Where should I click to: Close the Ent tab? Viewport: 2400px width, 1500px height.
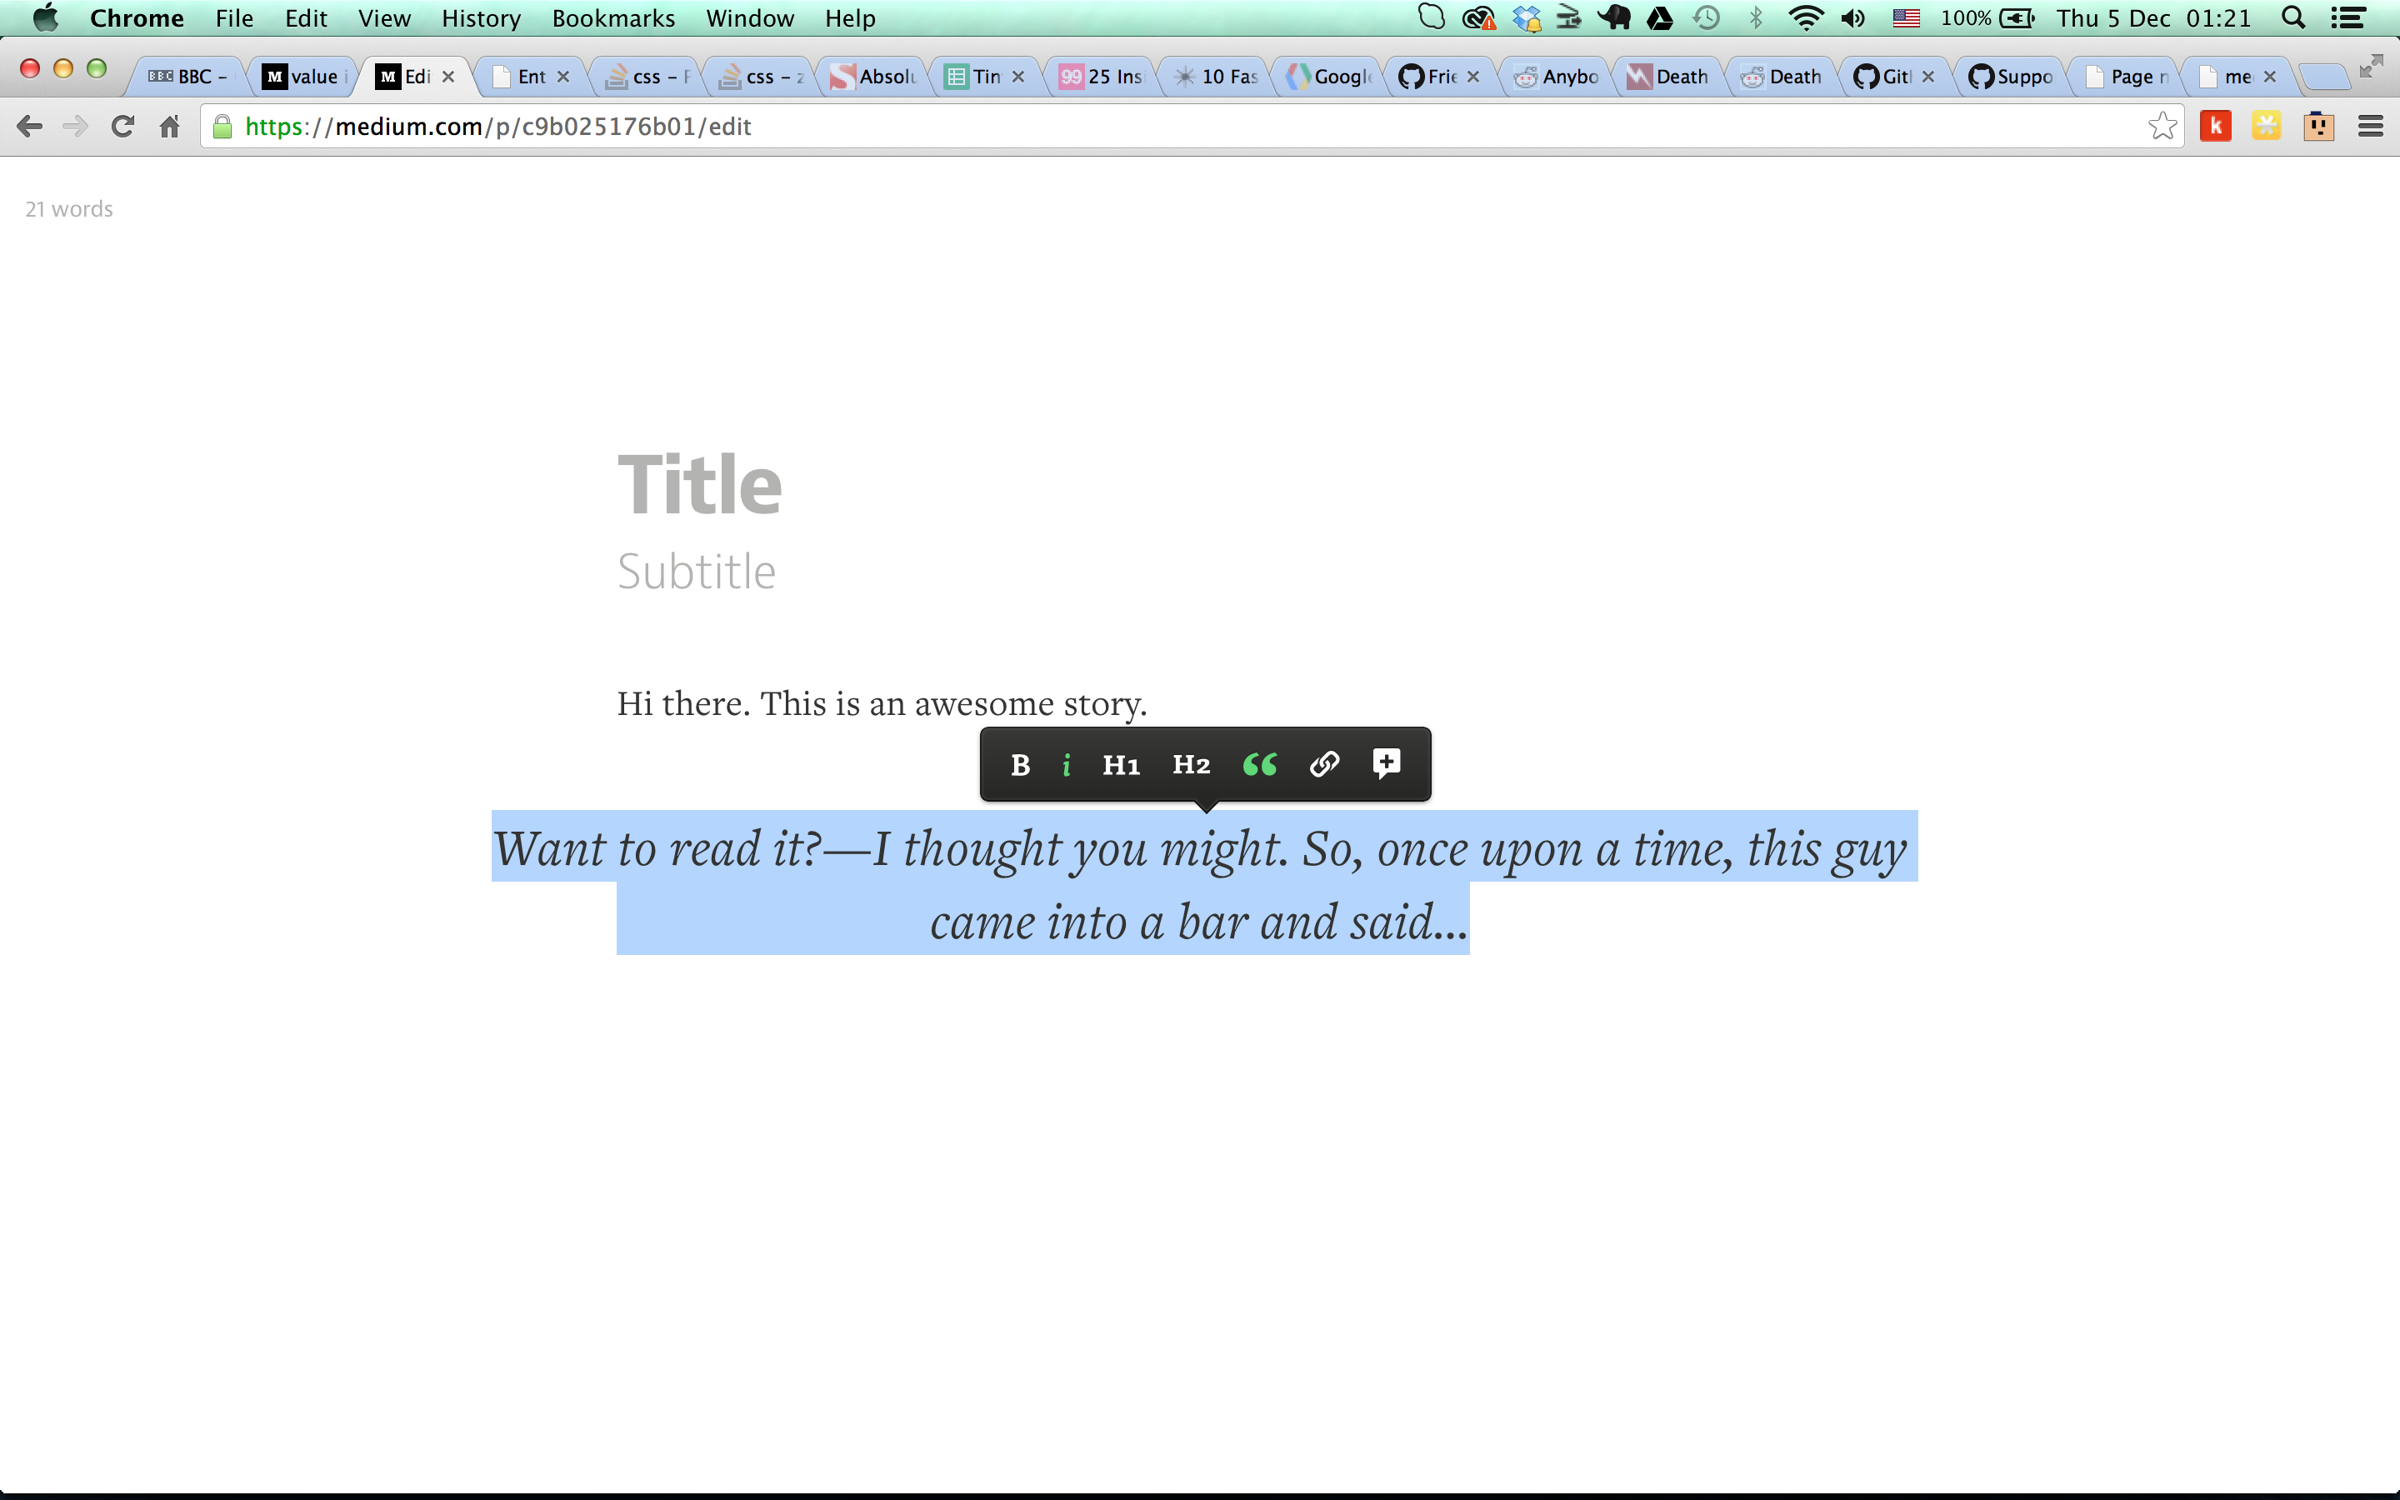[x=563, y=77]
